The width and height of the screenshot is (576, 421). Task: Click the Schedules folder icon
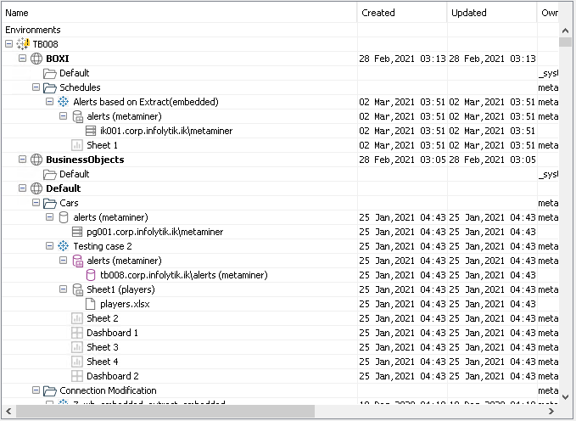coord(49,87)
